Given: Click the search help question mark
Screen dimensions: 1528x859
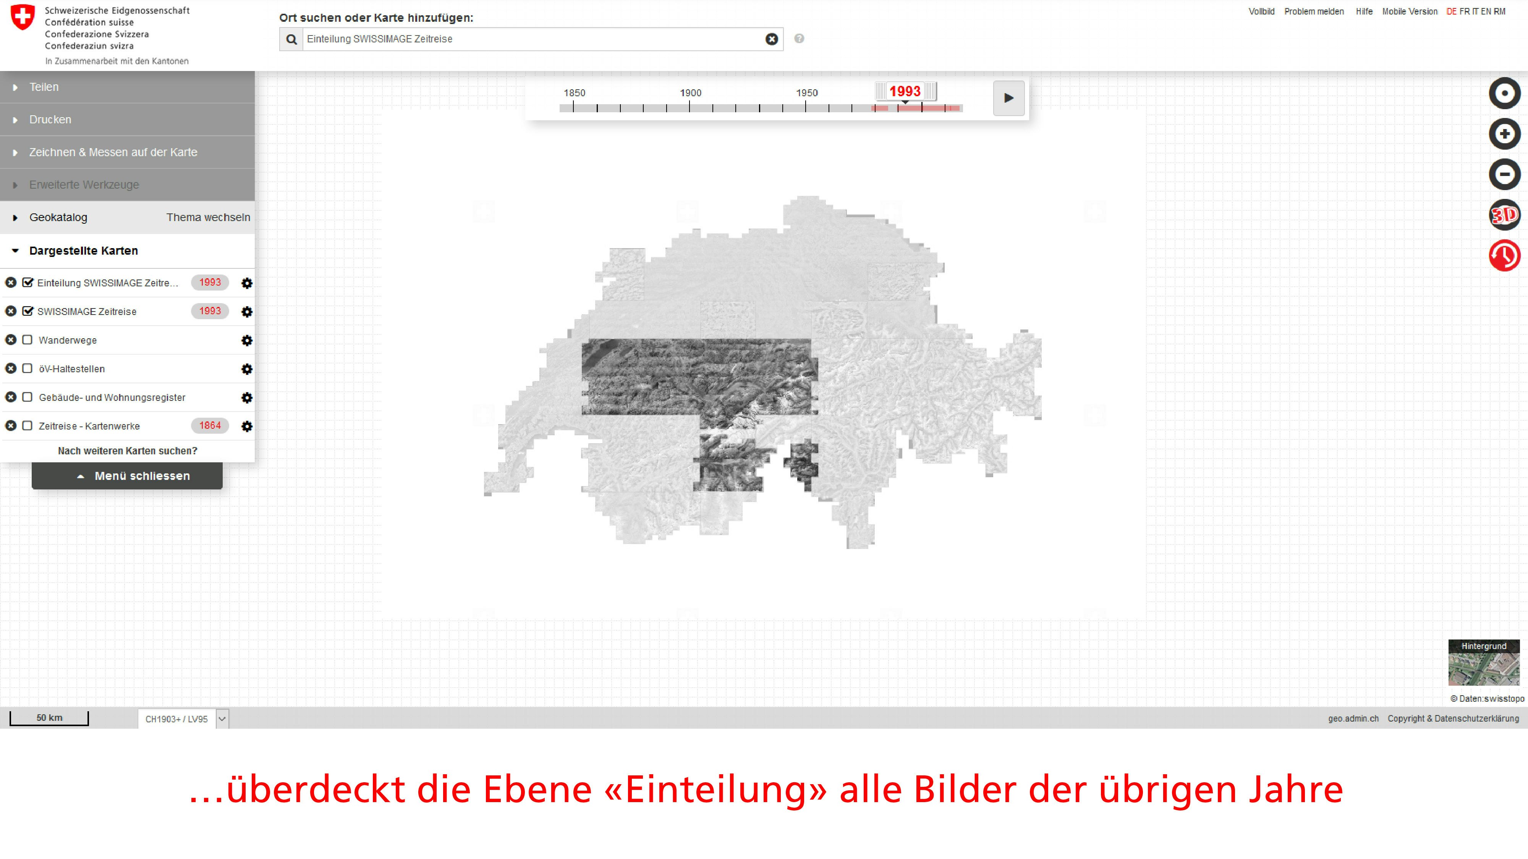Looking at the screenshot, I should coord(799,39).
